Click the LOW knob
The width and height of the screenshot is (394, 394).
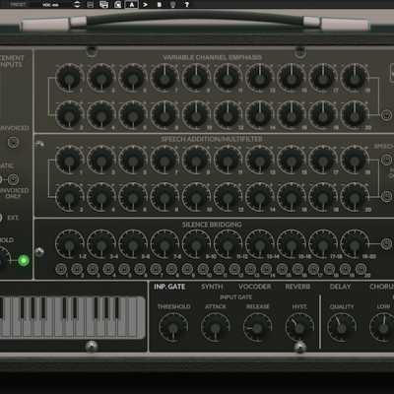pyautogui.click(x=383, y=327)
